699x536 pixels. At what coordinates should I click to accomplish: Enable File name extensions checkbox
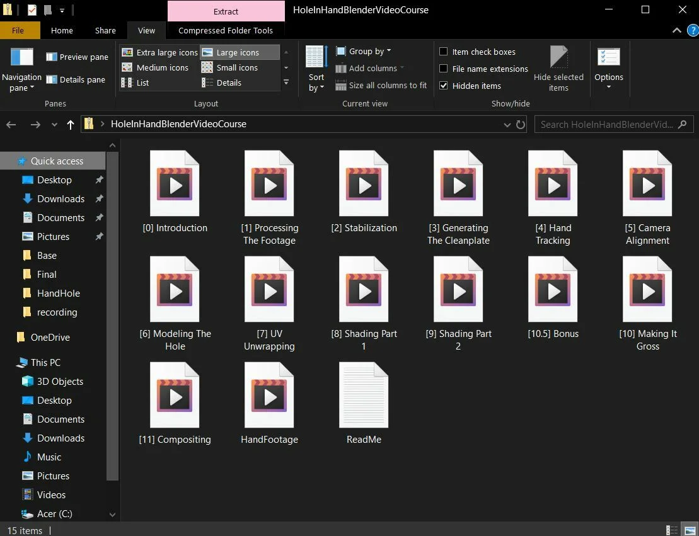coord(444,69)
